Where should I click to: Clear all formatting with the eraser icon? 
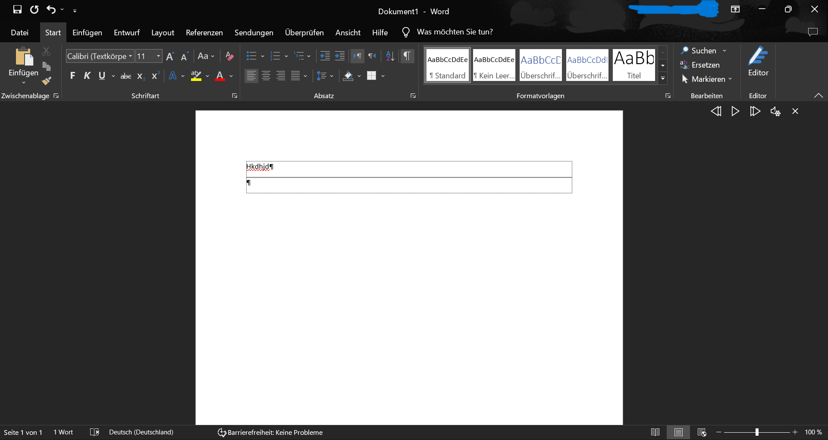click(229, 56)
